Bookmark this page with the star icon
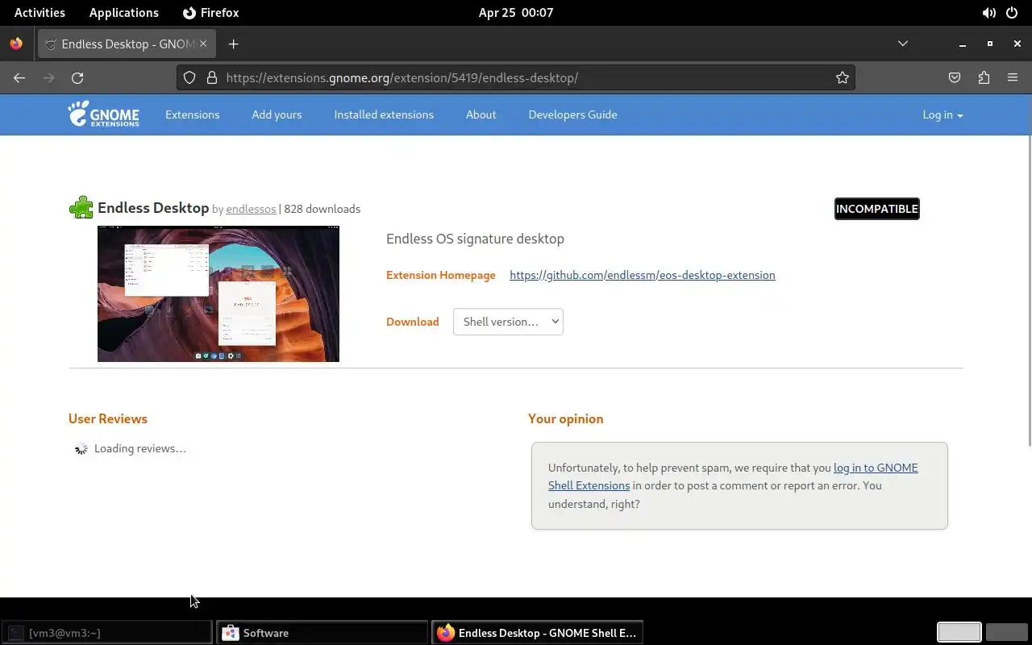Image resolution: width=1032 pixels, height=645 pixels. coord(843,77)
